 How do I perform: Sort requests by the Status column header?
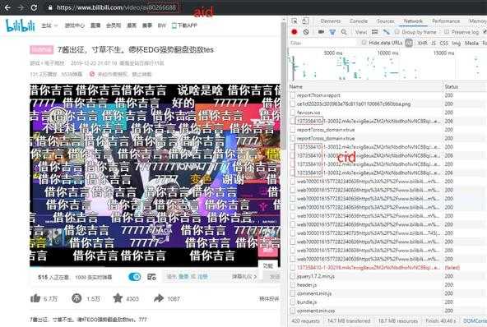[x=465, y=86]
